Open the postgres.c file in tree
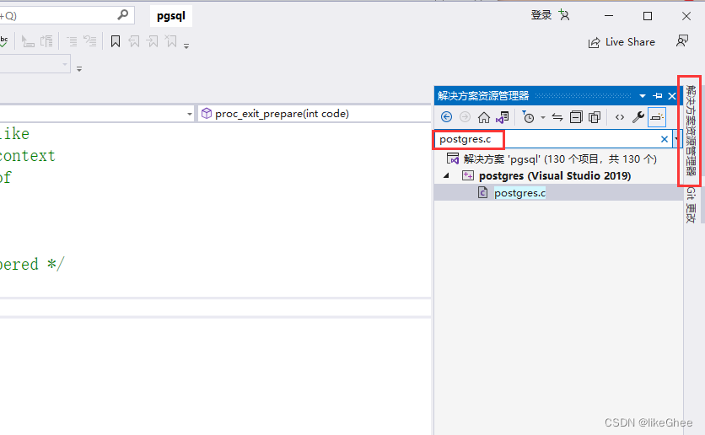The width and height of the screenshot is (705, 435). 519,193
